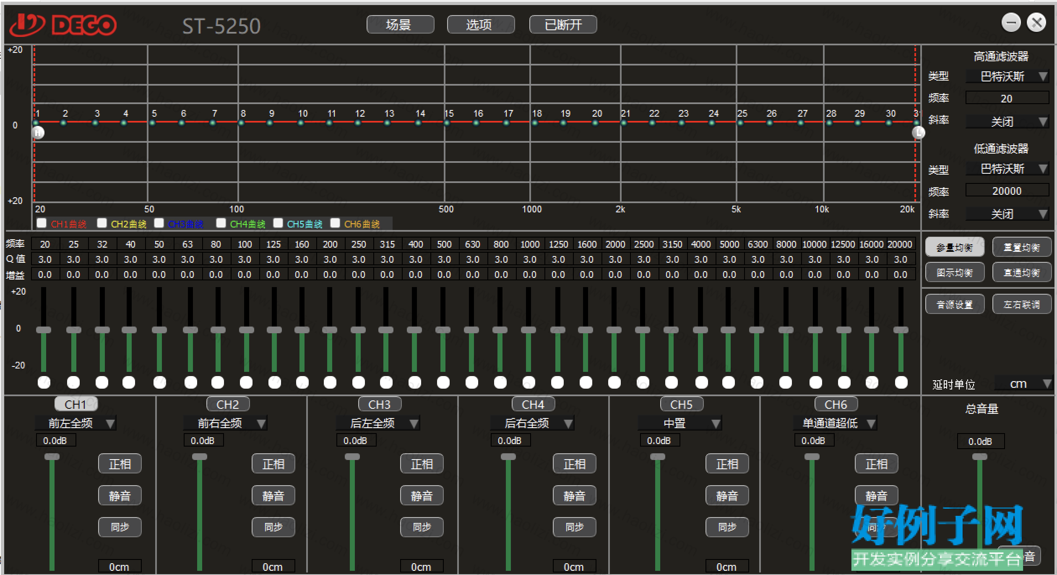Click the high-pass frequency field showing 20
Screen dimensions: 1057x575
[x=1007, y=98]
